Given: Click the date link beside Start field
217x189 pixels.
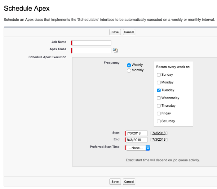Looking at the screenshot, I should pos(159,133).
